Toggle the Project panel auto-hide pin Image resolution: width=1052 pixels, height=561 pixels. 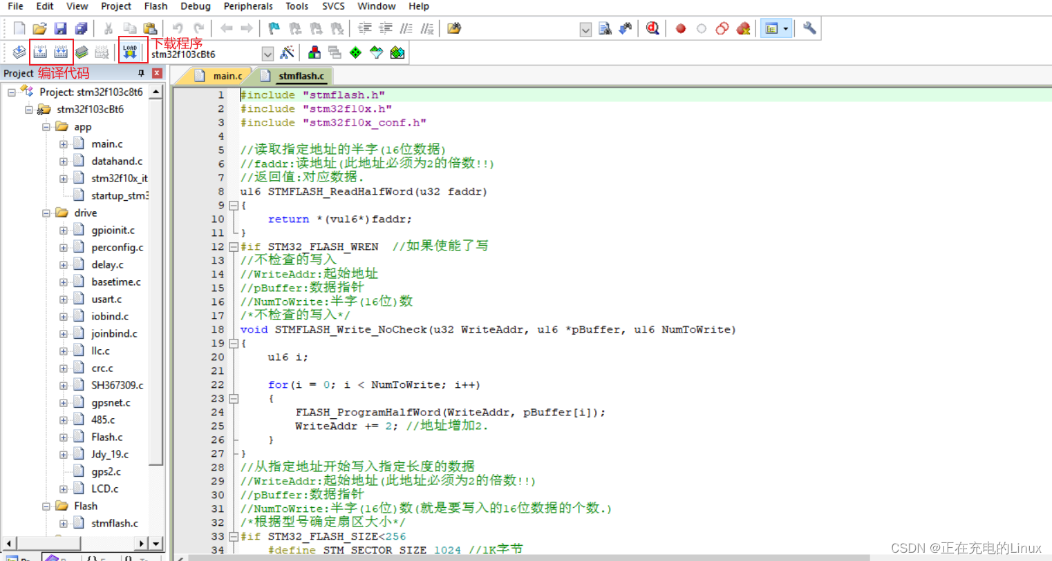(142, 73)
